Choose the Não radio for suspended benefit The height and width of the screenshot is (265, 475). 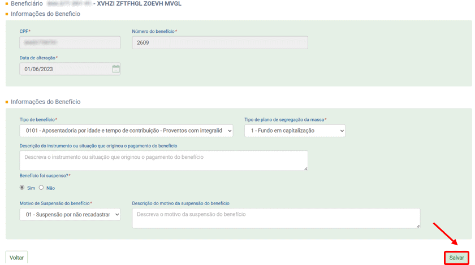[x=41, y=188]
